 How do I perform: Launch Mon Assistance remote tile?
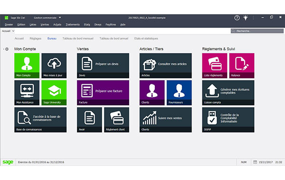click(x=27, y=93)
